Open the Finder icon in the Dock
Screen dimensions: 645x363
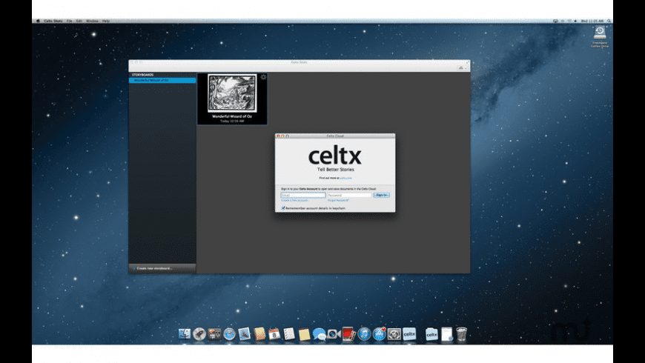coord(185,334)
